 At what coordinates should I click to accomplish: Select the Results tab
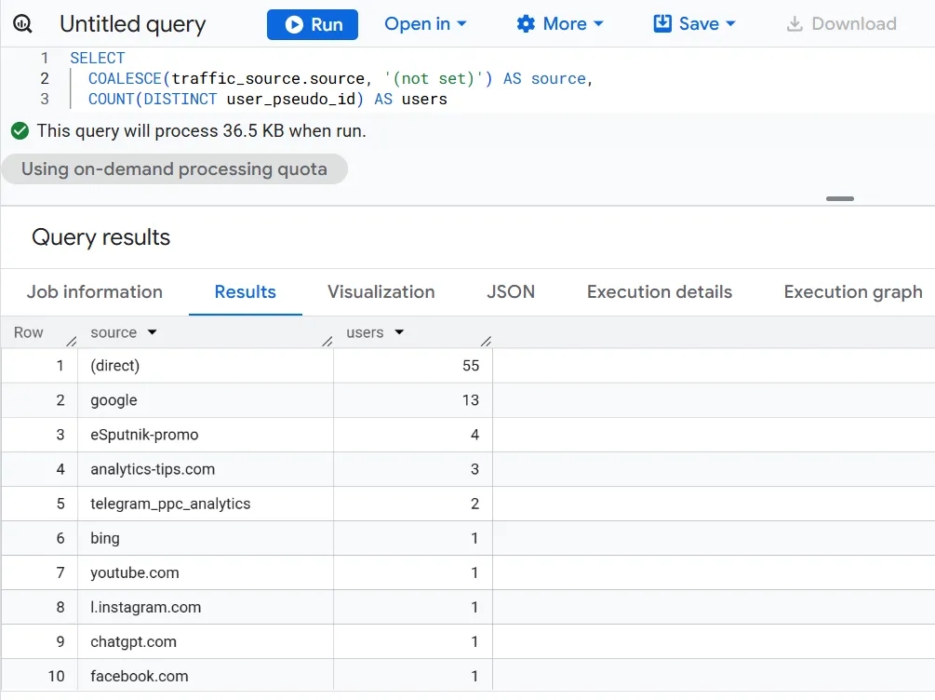[245, 291]
